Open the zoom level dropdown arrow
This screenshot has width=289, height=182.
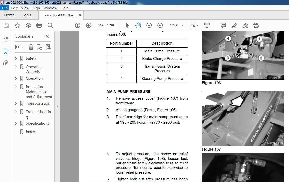(182, 25)
